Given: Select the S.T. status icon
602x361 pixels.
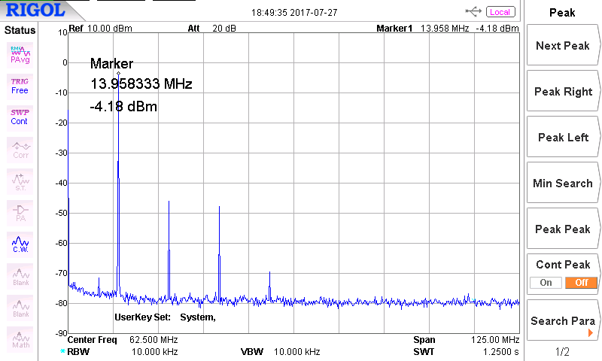Looking at the screenshot, I should pos(20,181).
